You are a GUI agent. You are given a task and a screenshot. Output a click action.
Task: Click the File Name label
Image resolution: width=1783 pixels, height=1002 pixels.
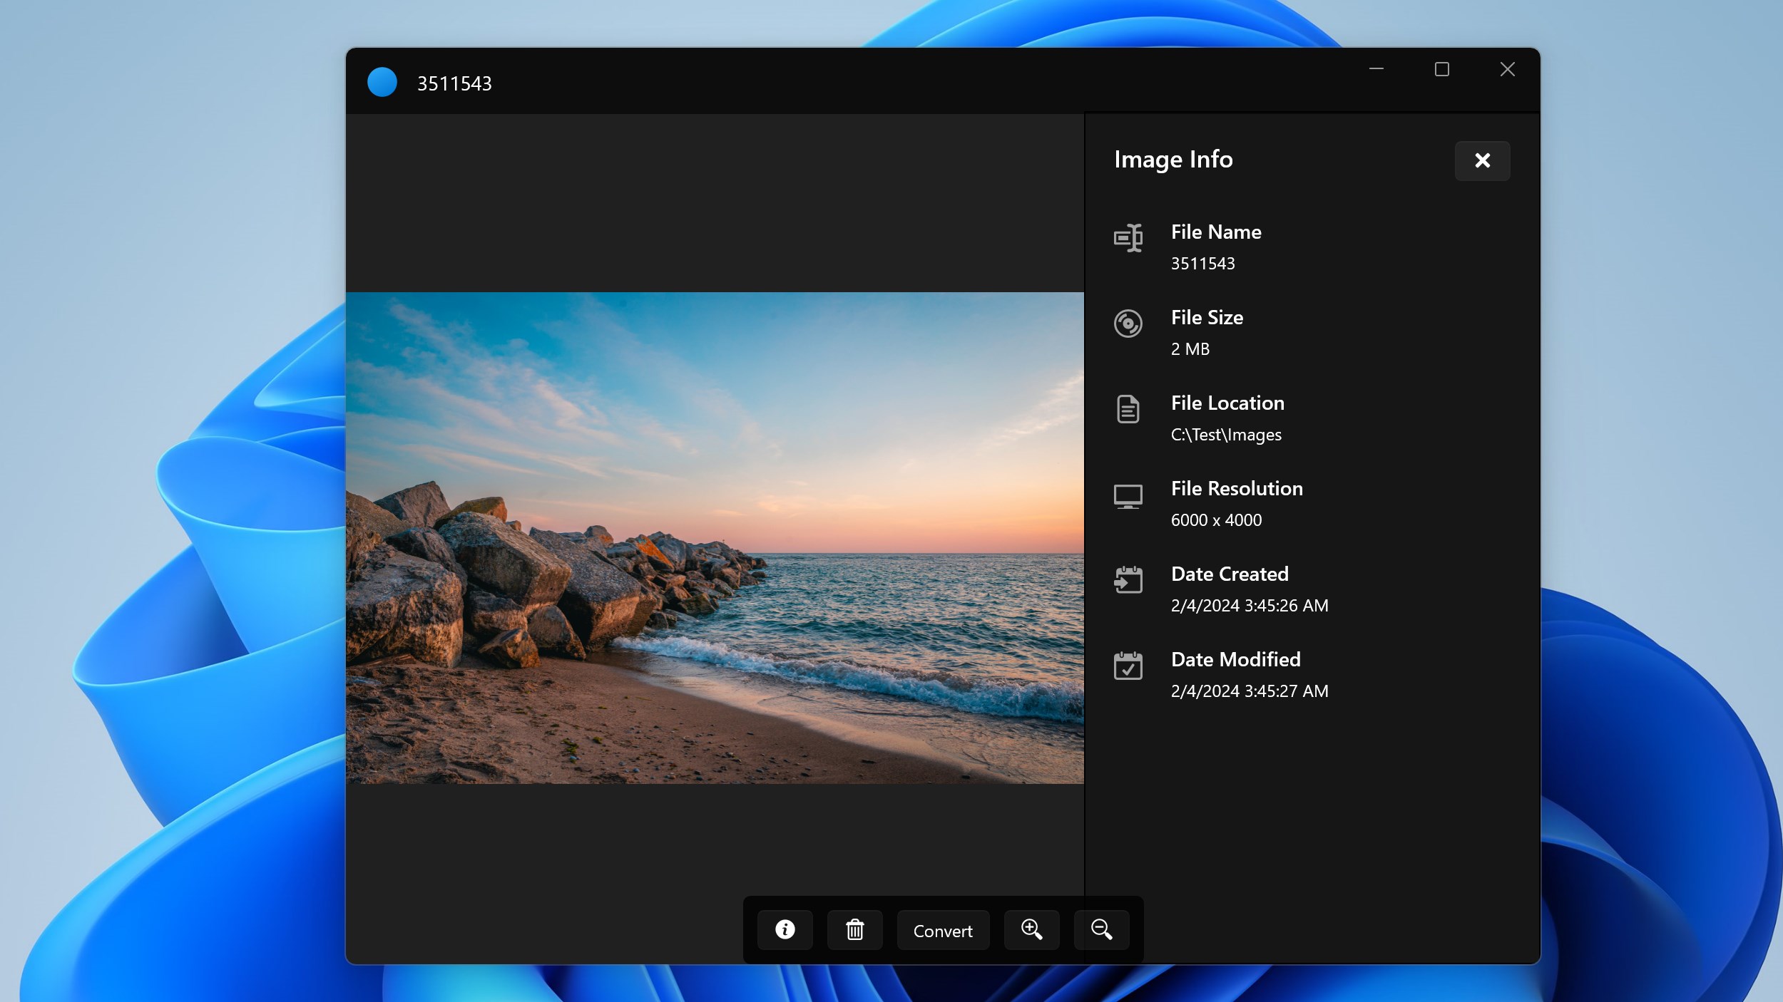click(x=1216, y=232)
